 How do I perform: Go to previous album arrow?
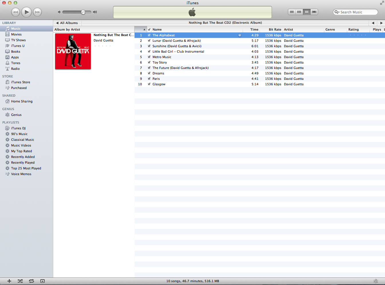[x=373, y=23]
